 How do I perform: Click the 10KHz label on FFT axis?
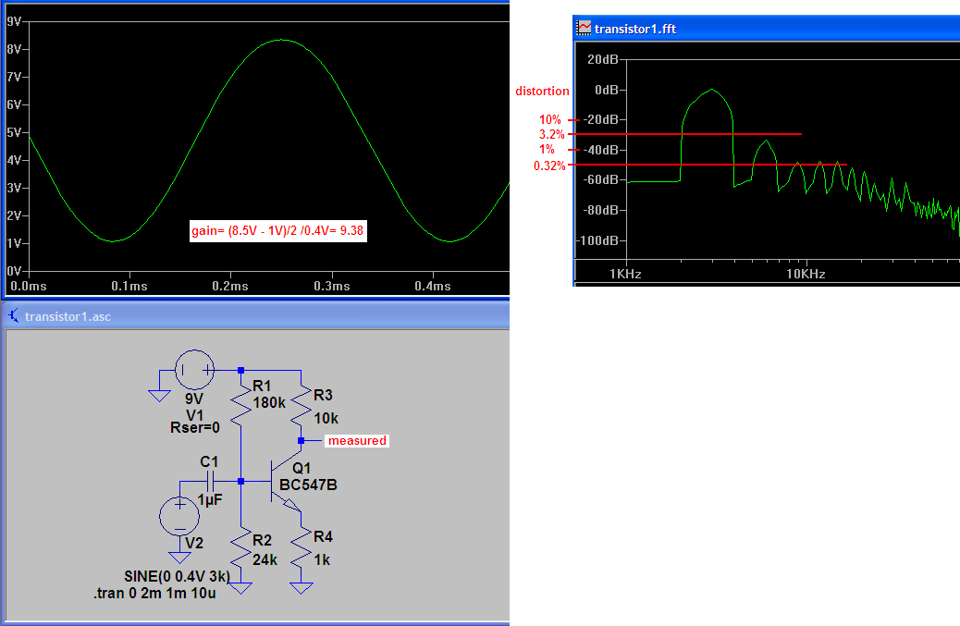[x=806, y=274]
